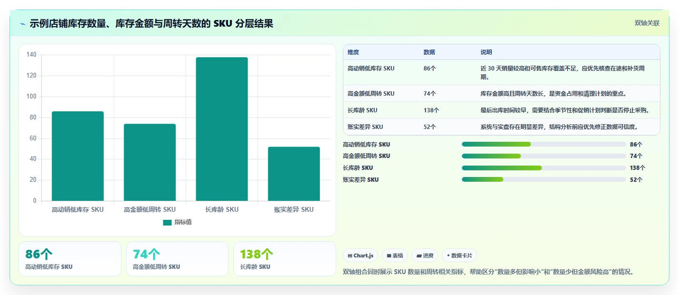
Task: Click the y-axis label 60
Action: coord(33,138)
